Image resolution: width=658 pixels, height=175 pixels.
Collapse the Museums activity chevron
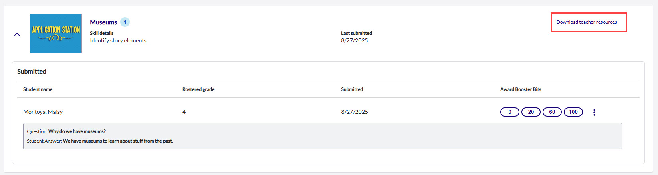coord(17,34)
